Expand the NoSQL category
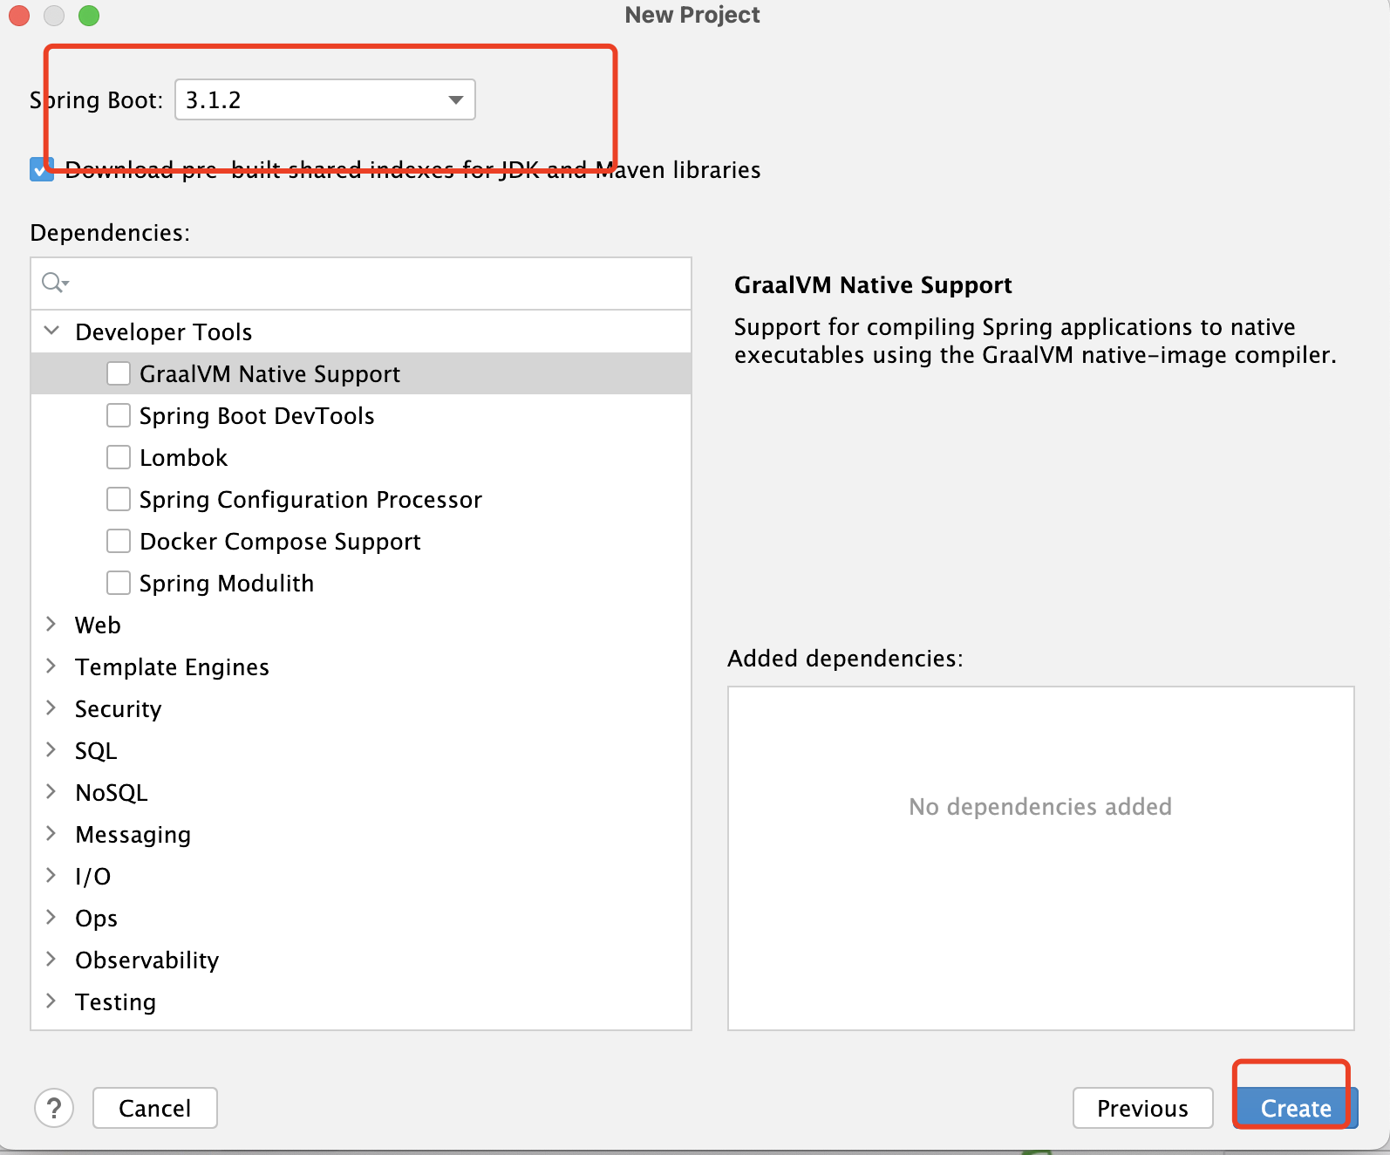 (51, 791)
